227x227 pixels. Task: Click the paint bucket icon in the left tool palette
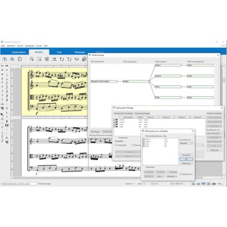[2, 115]
